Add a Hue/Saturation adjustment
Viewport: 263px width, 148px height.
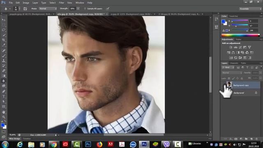point(228,53)
